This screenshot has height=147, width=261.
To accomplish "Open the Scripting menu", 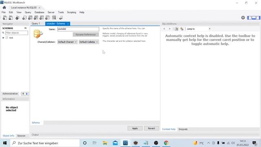I will pyautogui.click(x=71, y=12).
